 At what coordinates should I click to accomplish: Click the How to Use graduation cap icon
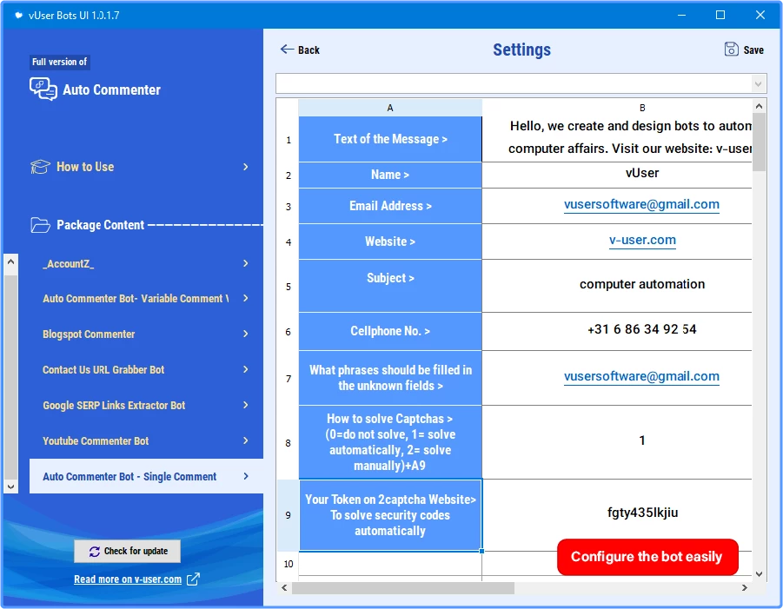coord(40,167)
